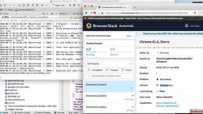Open the test_suite editor tab

click(77, 13)
